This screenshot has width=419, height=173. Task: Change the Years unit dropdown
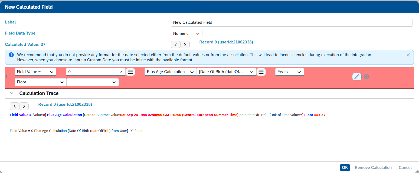click(x=289, y=72)
